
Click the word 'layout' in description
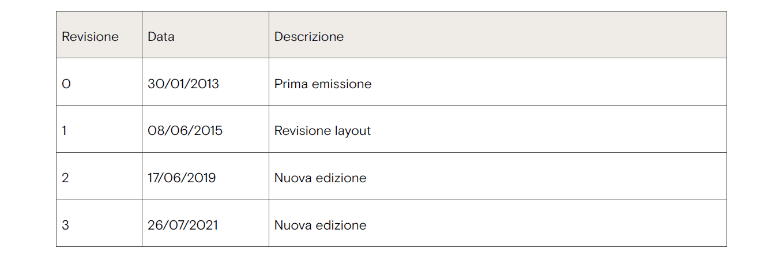[x=354, y=131]
